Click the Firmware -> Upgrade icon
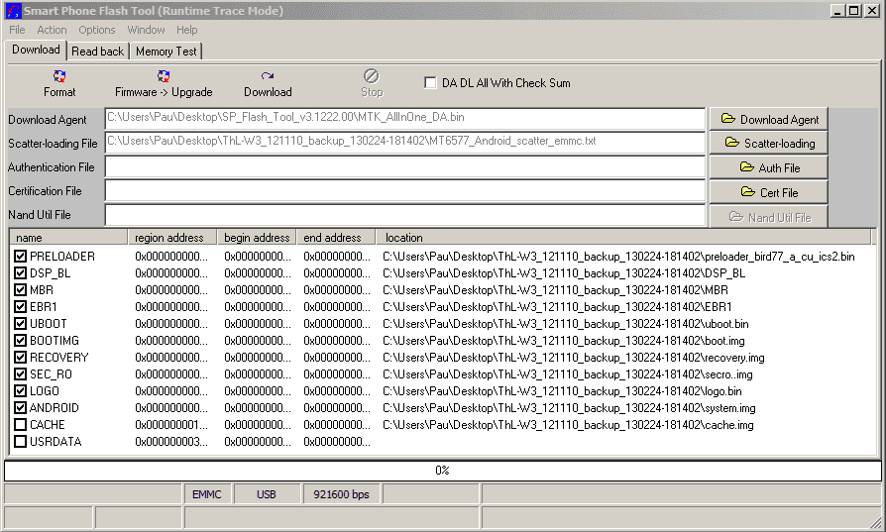Viewport: 886px width, 532px height. 164,77
